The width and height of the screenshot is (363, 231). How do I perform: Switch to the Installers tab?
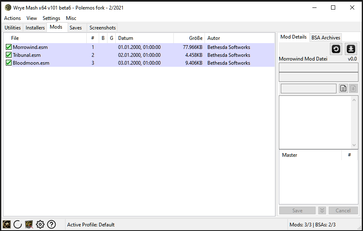[x=35, y=28]
